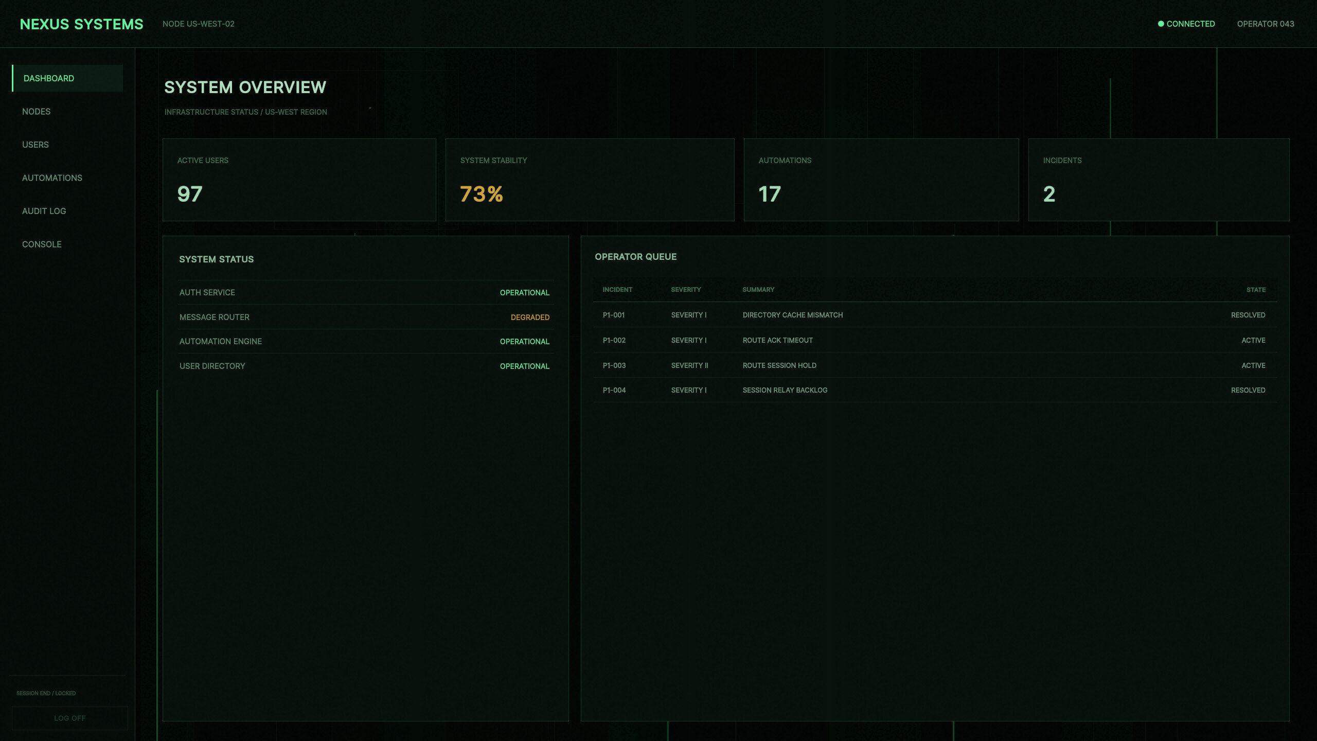Click Session End / Locked label
Screen dimensions: 1317x741
pyautogui.click(x=46, y=693)
